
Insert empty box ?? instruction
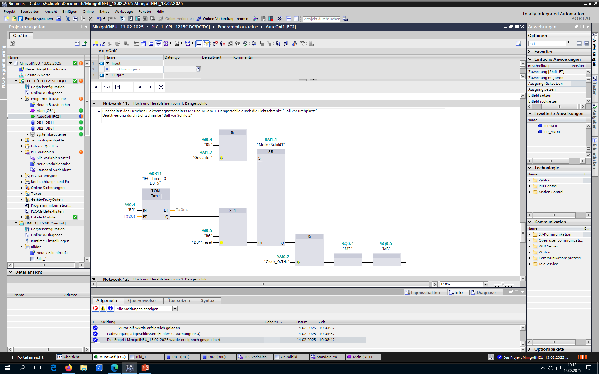pos(118,87)
